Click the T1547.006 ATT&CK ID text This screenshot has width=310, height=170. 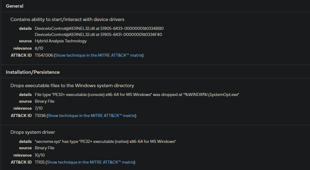click(x=44, y=55)
